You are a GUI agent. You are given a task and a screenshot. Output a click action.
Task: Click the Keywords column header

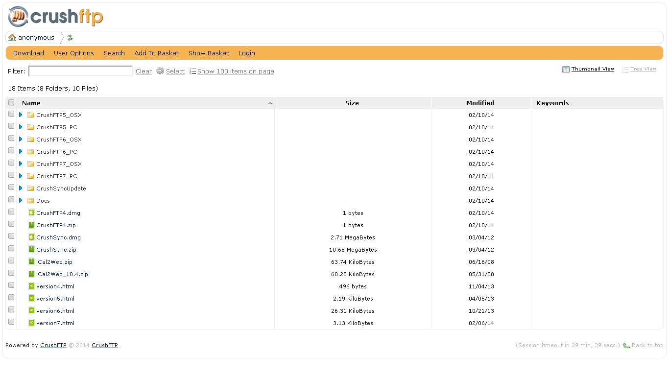(x=597, y=103)
